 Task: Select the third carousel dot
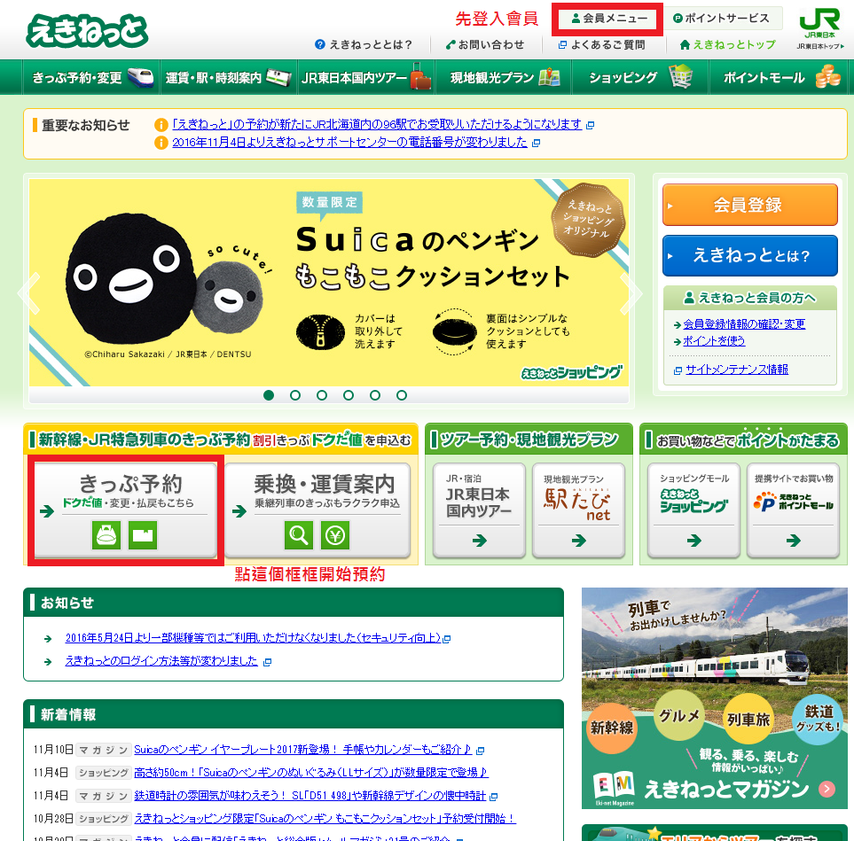(x=322, y=395)
